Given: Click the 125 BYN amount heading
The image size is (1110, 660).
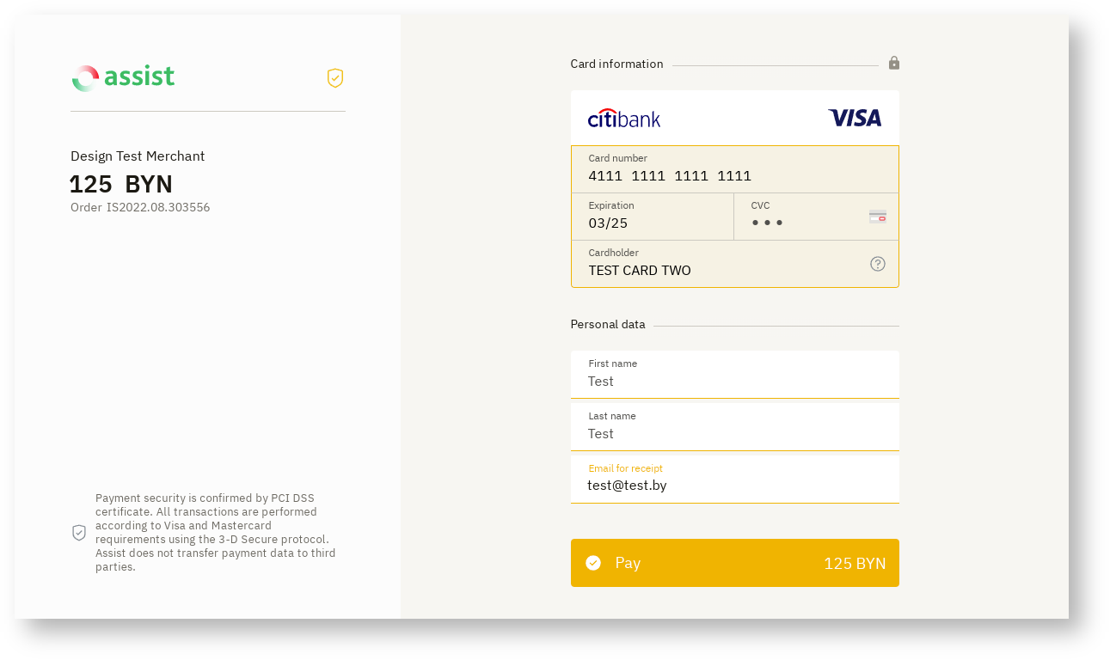Looking at the screenshot, I should 121,184.
